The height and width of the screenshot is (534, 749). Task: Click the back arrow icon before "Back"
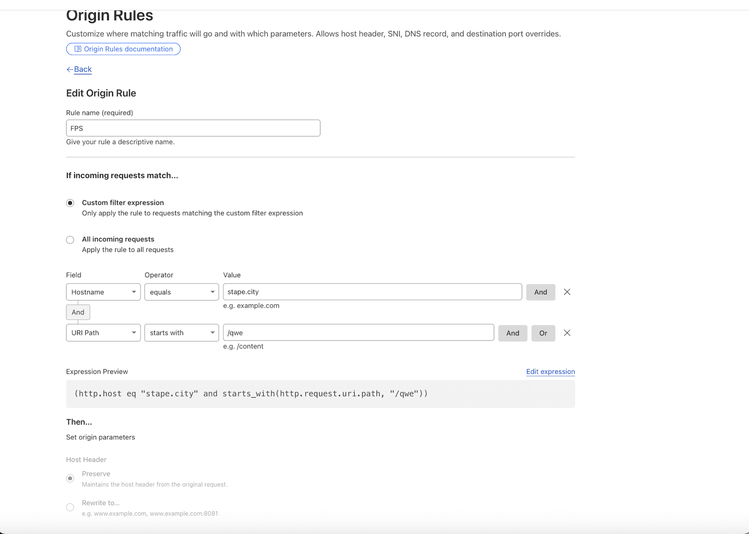coord(70,69)
